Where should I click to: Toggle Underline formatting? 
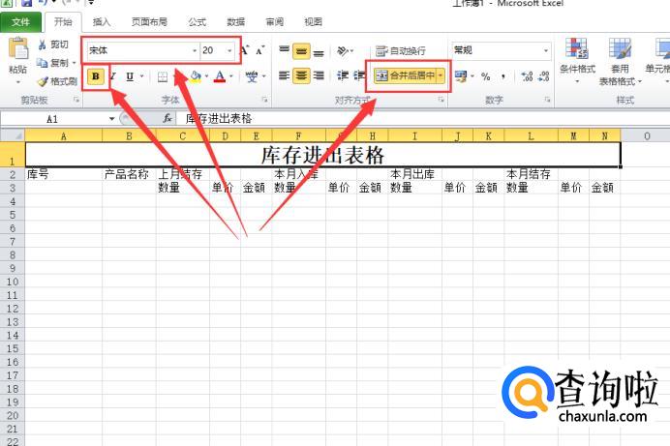pos(130,76)
